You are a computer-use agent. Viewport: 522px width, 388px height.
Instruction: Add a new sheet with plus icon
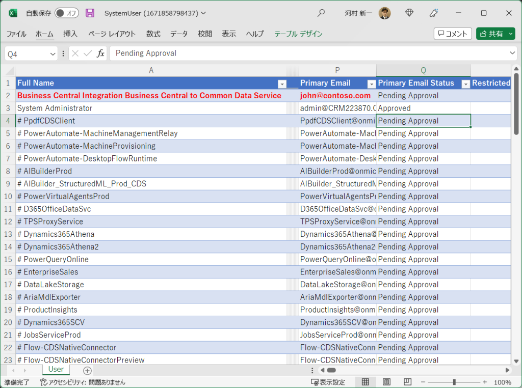pos(87,371)
